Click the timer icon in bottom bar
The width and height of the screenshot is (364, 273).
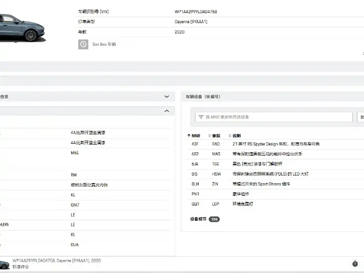point(355,264)
